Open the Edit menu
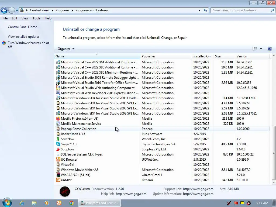 coord(15,18)
